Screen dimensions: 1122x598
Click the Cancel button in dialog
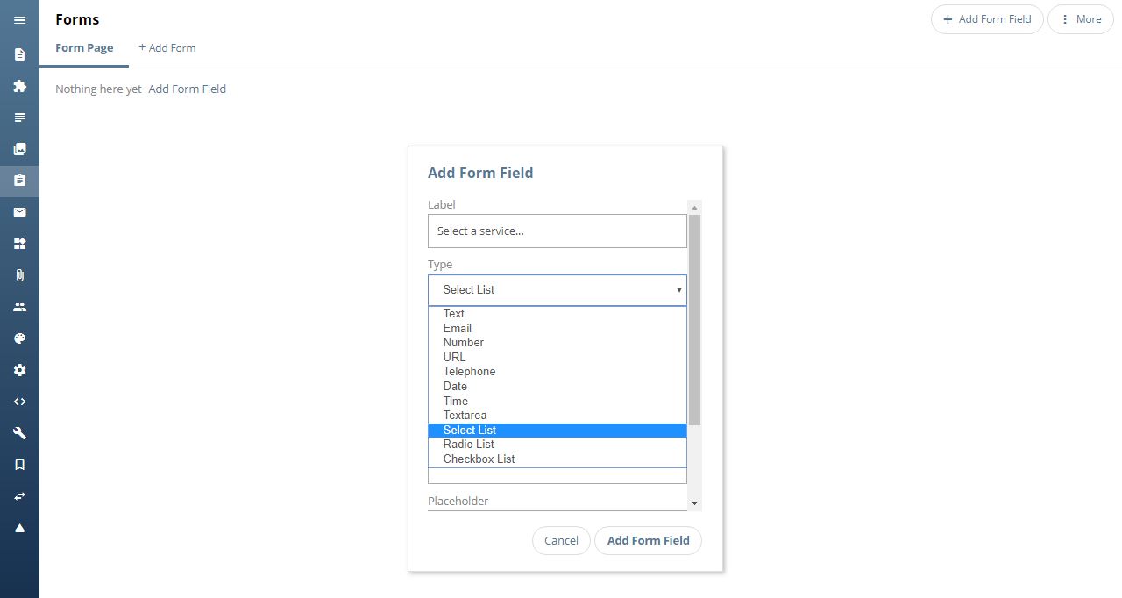pyautogui.click(x=561, y=540)
